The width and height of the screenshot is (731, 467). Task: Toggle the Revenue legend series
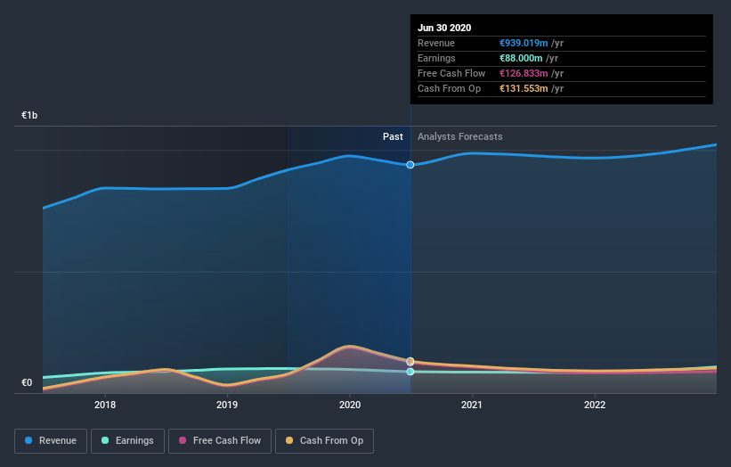tap(51, 441)
